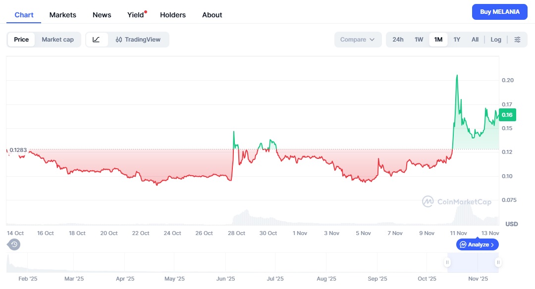Click Buy MELANIA button

pyautogui.click(x=499, y=12)
